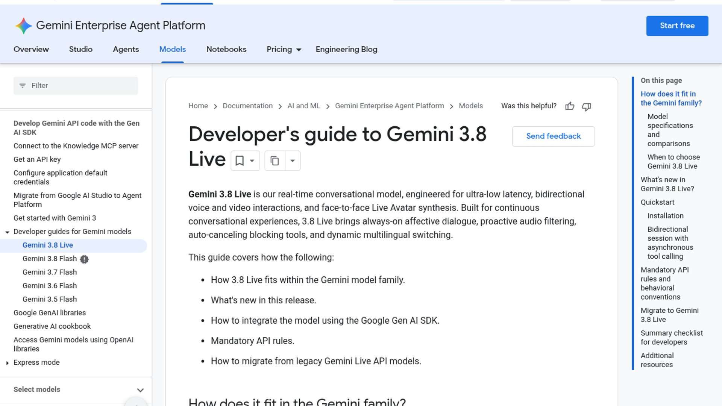
Task: Open Gemini 3.8 Live in sidebar
Action: pos(48,245)
